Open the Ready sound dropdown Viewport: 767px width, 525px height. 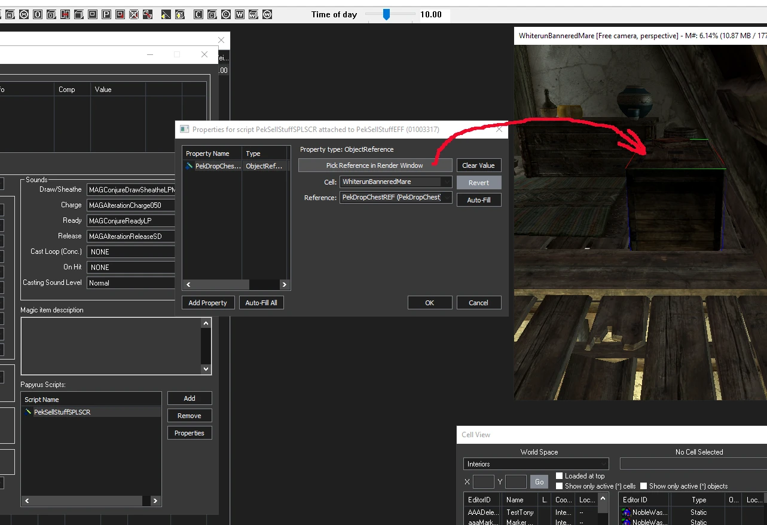pos(130,221)
